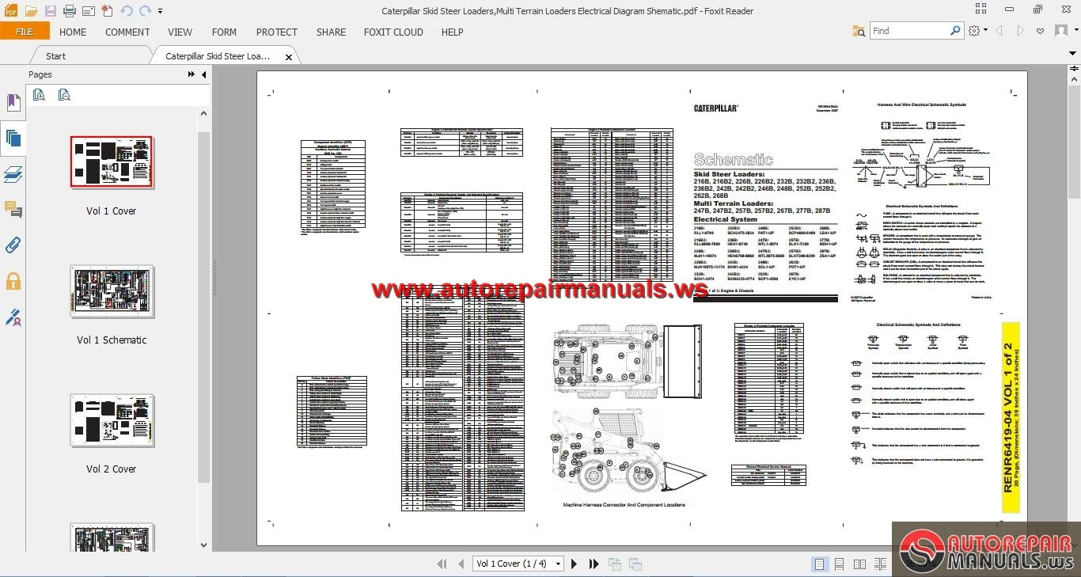
Task: Open the FOXIT CLOUD ribbon tab
Action: coord(393,32)
